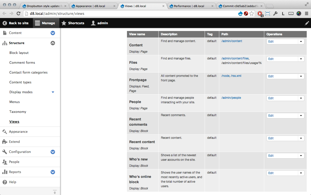This screenshot has height=195, width=311.
Task: Switch to Performance | d8.local tab
Action: tap(191, 6)
